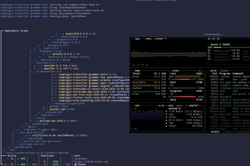Screen dimensions: 250x166
Task: Click the Command: column header
Action: [x=238, y=73]
